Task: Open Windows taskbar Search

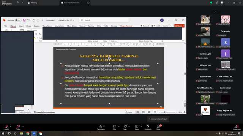Action: pos(9,133)
